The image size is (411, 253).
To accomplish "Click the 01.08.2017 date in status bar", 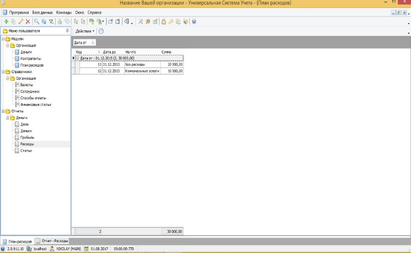I will [x=99, y=248].
